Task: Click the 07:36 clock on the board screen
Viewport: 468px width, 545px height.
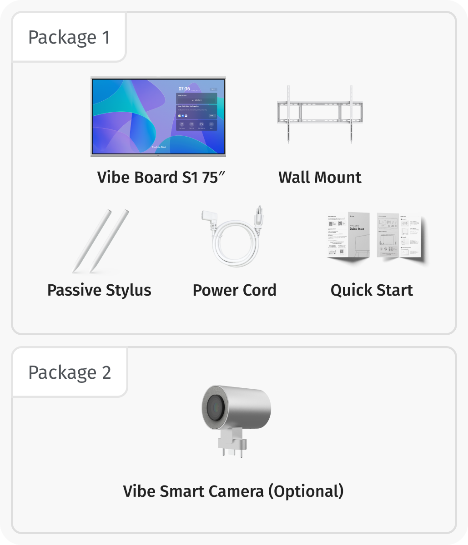Action: coord(184,89)
